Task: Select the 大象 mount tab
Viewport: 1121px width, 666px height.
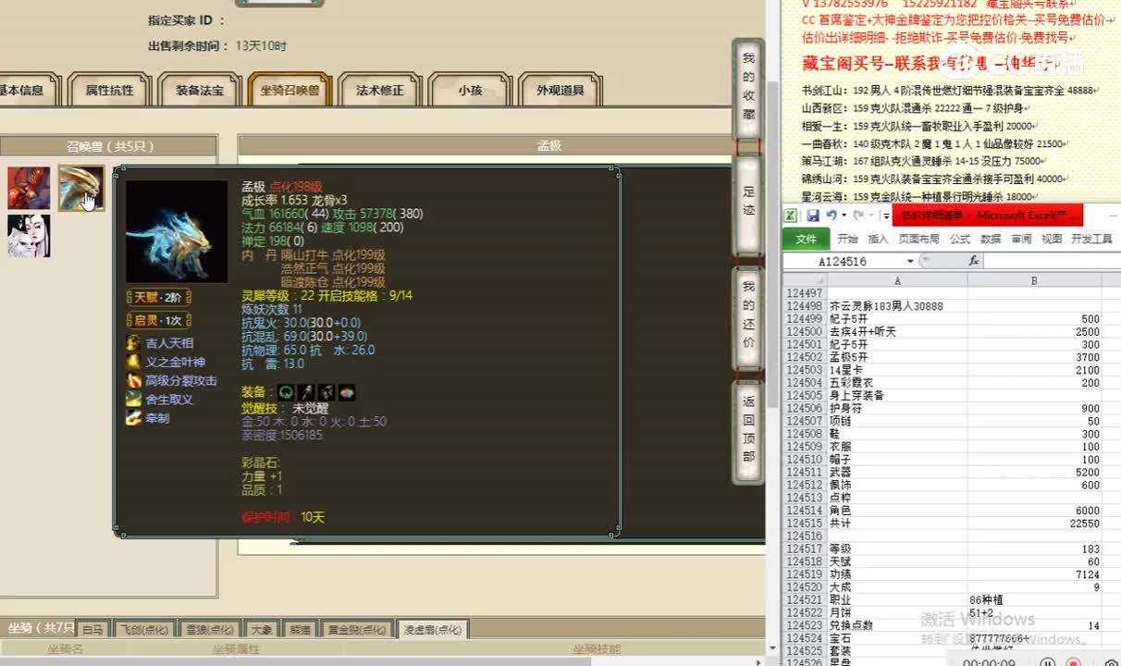Action: (262, 629)
